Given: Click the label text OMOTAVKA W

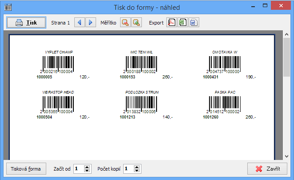Looking at the screenshot, I should (225, 52).
